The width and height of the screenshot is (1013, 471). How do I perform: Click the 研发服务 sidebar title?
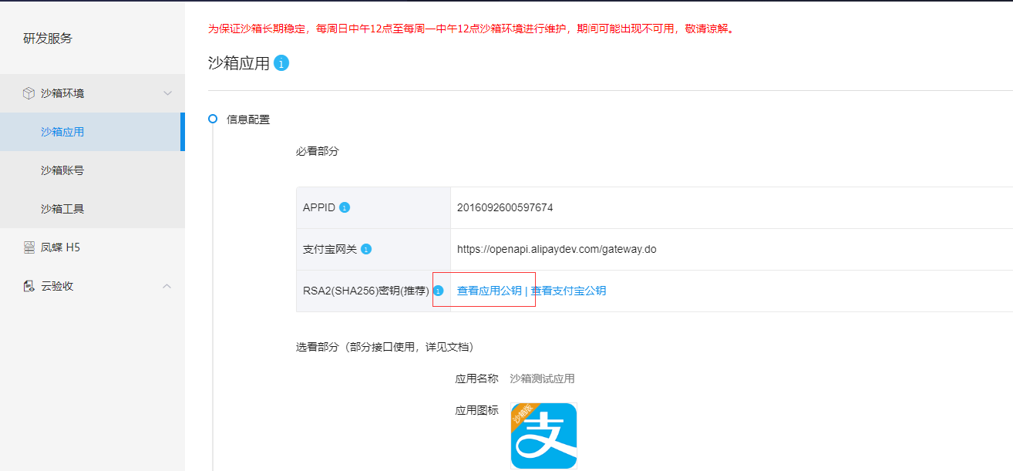48,39
